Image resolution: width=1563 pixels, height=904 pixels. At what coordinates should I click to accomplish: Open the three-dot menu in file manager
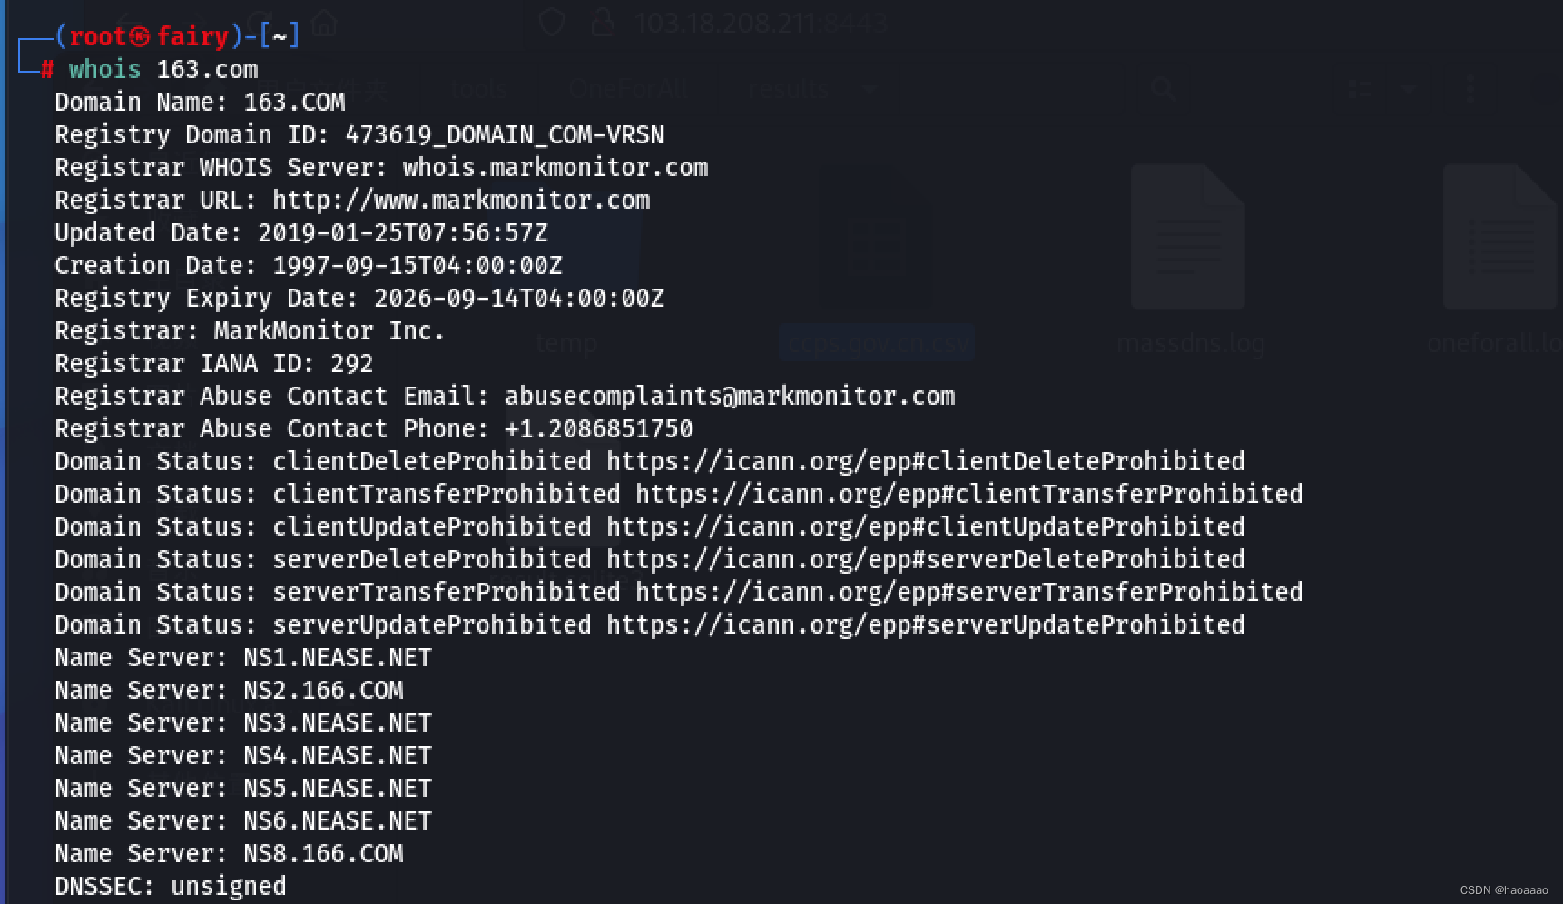click(x=1470, y=89)
